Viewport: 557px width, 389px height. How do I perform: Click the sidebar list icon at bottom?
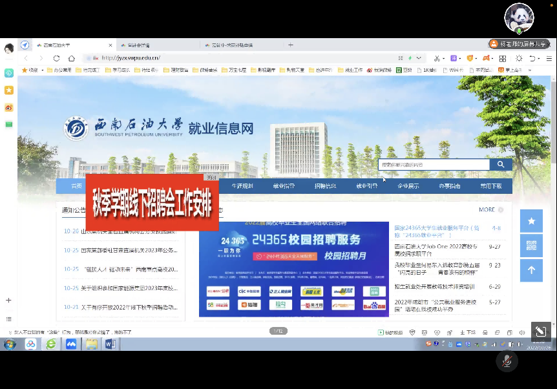tap(9, 319)
